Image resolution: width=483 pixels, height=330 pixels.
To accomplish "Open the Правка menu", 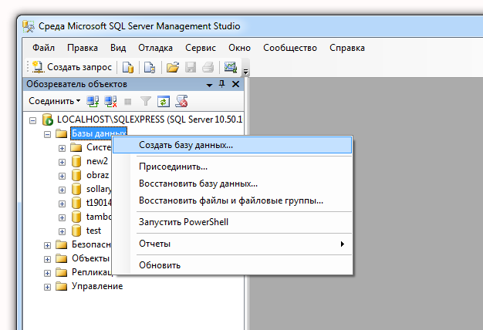I will click(x=83, y=48).
